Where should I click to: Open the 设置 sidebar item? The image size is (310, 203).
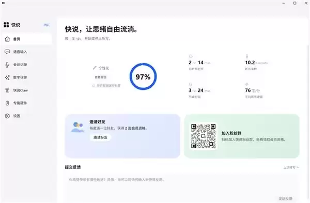(x=27, y=116)
